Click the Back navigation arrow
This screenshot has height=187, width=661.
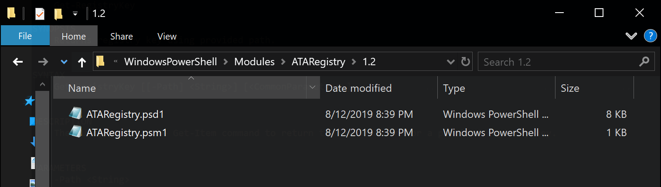(x=18, y=62)
